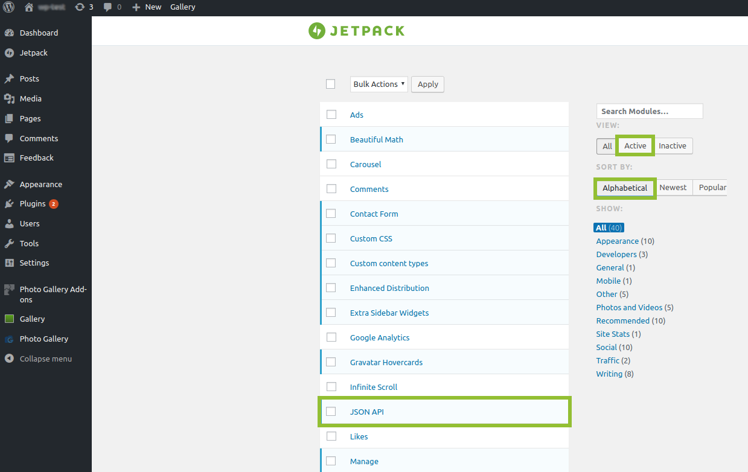Viewport: 748px width, 472px height.
Task: Switch view to Inactive modules
Action: point(673,145)
